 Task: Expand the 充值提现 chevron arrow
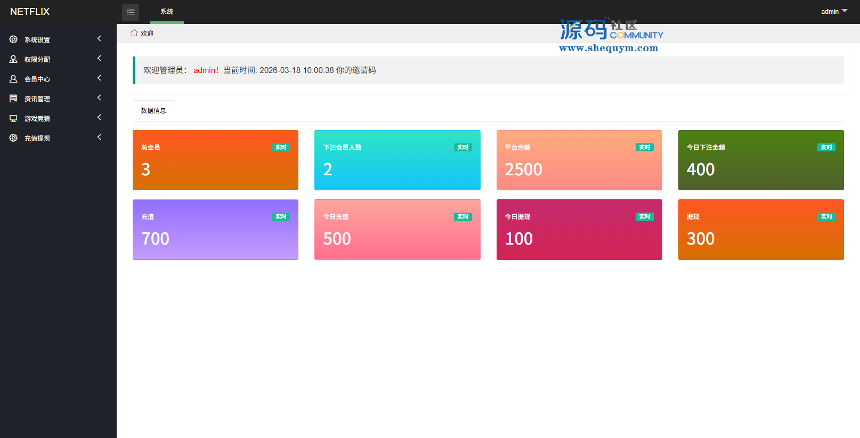click(x=99, y=137)
